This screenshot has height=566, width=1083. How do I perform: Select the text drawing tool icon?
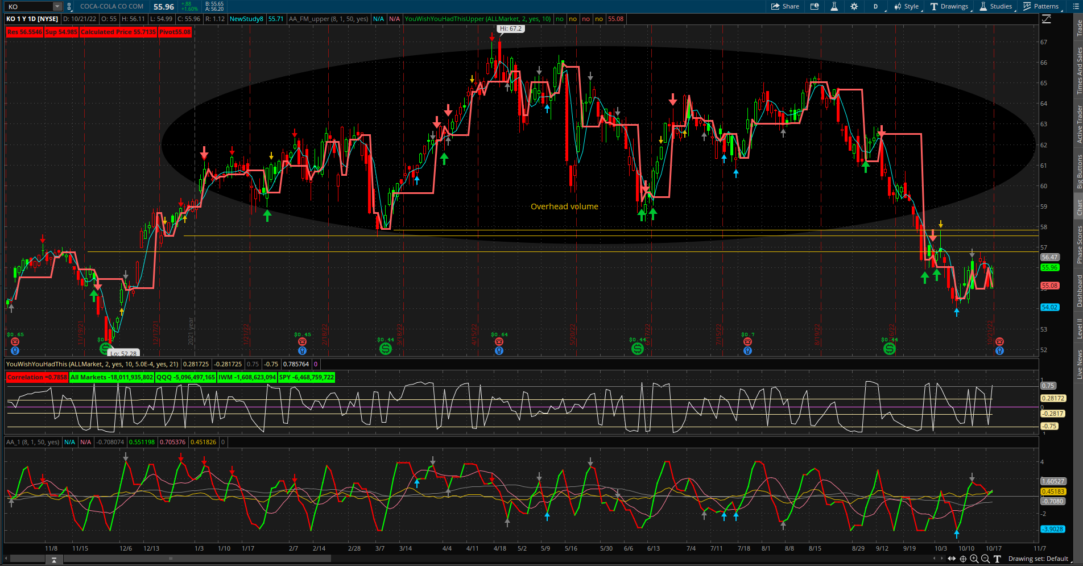click(x=997, y=559)
